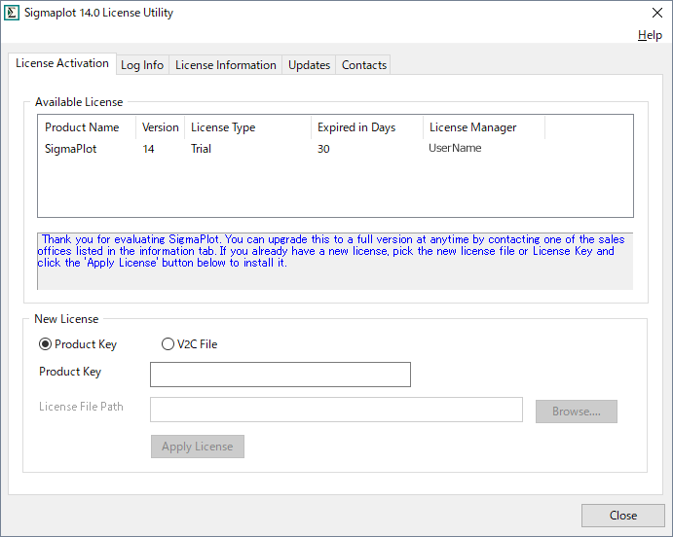
Task: Click the Sigmaplot app icon in title bar
Action: tap(13, 13)
